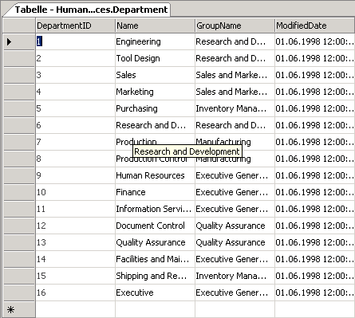Select the Engineering name cell
Viewport: 355px width, 318px height.
[155, 41]
